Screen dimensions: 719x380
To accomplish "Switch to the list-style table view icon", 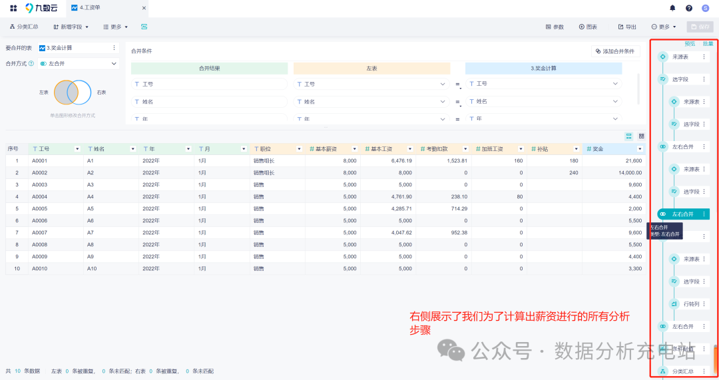I will click(628, 136).
